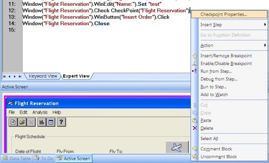Viewport: 269px width, 163px height.
Task: Select Run to Step option
Action: pyautogui.click(x=229, y=87)
